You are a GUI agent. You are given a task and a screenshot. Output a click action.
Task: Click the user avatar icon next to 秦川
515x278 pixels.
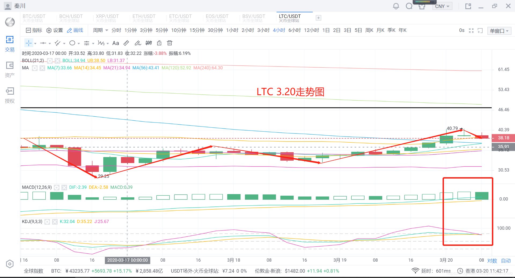click(x=8, y=6)
